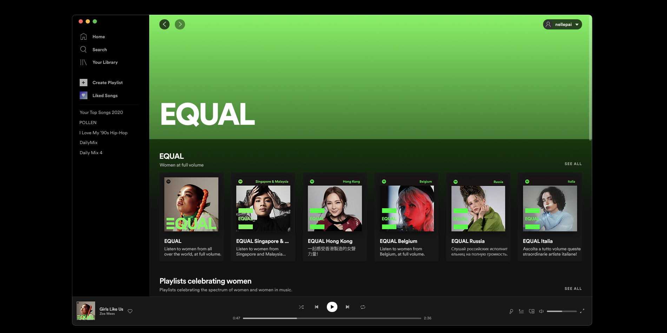Open Your Top Songs 2020
Screen dimensions: 667x333
(x=101, y=112)
